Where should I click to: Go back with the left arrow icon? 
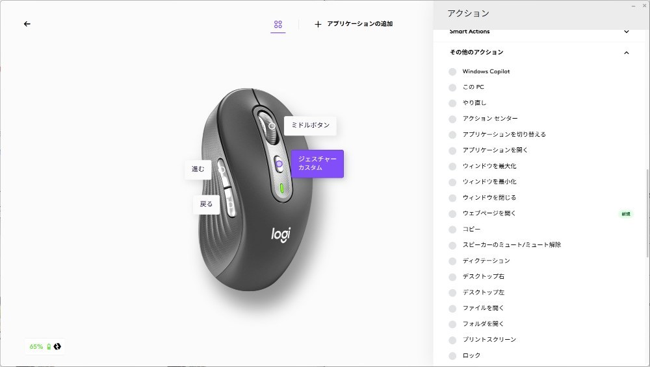point(27,24)
